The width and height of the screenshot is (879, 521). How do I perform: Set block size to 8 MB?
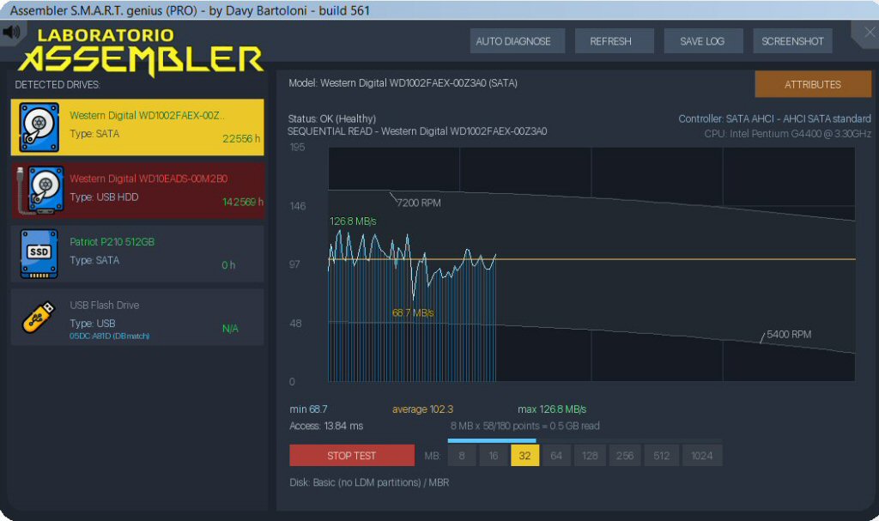click(462, 456)
